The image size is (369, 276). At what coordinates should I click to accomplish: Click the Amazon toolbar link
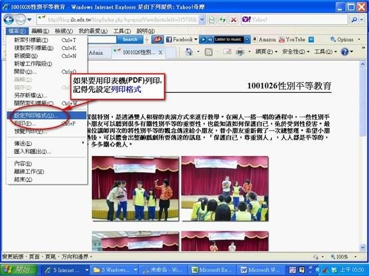[x=264, y=39]
